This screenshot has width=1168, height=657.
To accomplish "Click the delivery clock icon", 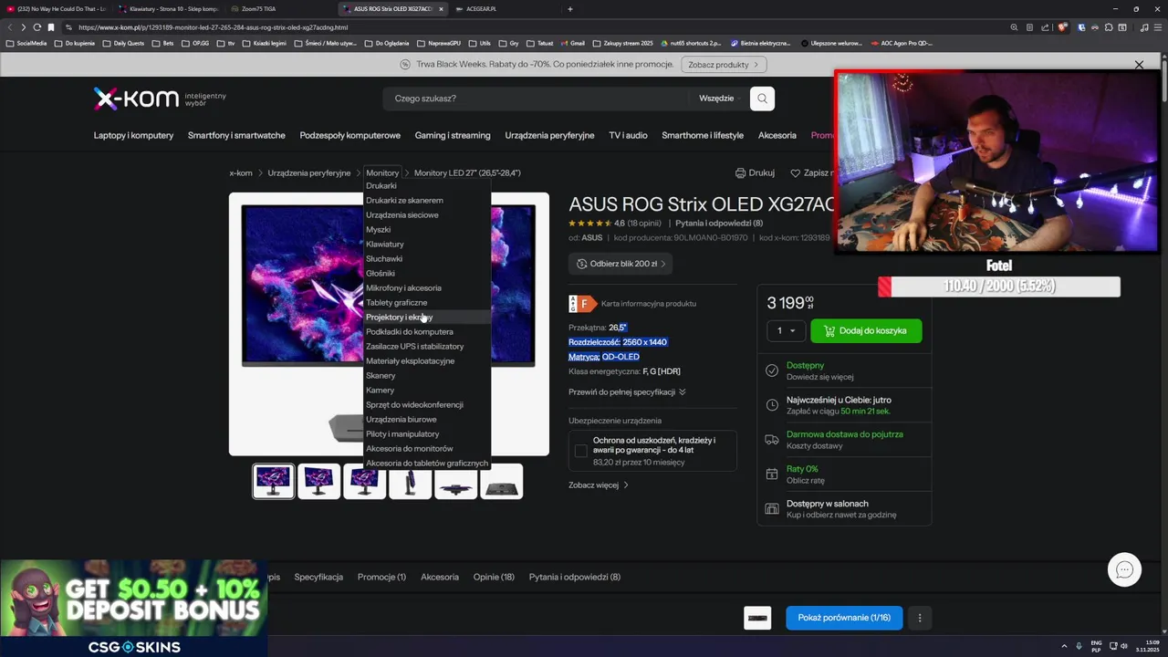I will [x=772, y=405].
